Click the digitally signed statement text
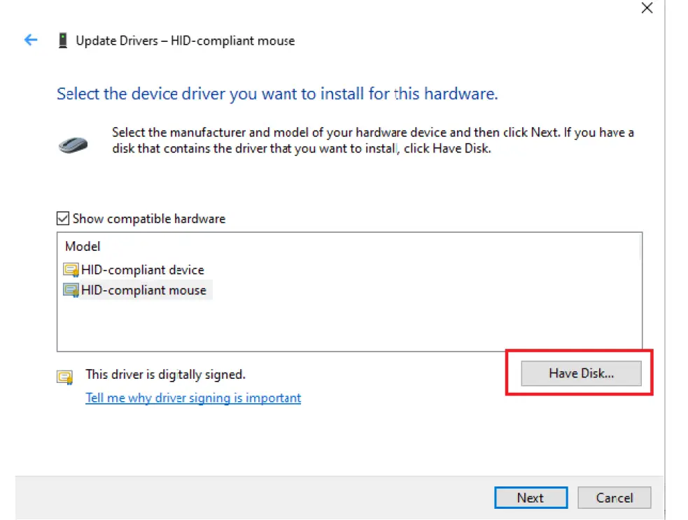 [x=164, y=374]
